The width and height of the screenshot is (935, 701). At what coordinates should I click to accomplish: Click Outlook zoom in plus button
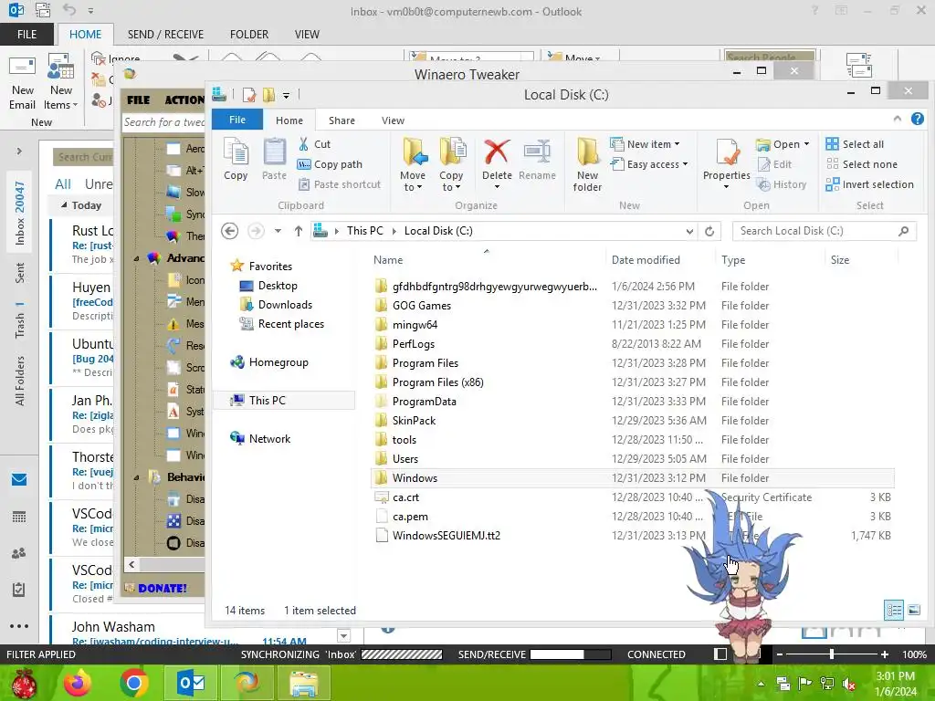pyautogui.click(x=885, y=654)
